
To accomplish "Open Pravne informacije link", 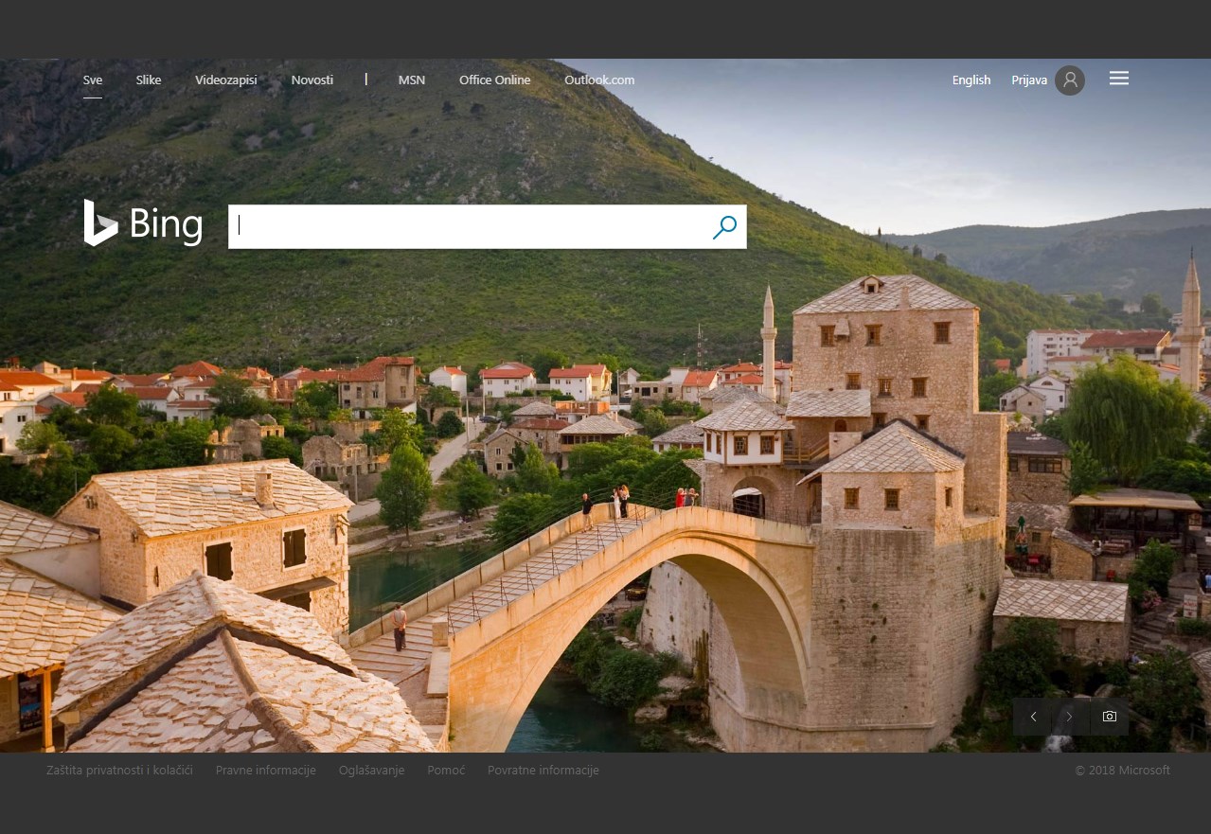I will coord(266,771).
